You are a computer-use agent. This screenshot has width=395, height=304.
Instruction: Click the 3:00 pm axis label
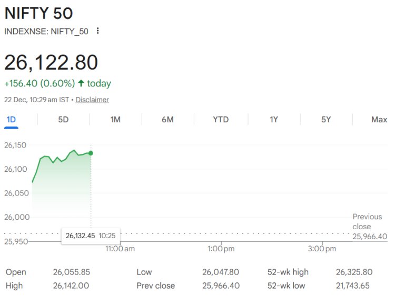(321, 249)
